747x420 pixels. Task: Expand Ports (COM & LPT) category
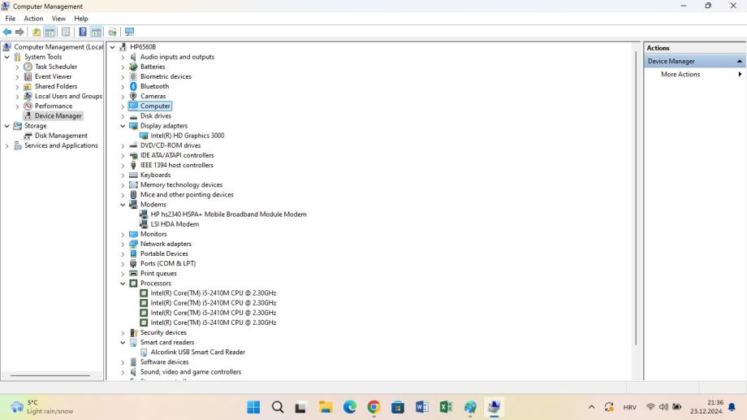click(x=123, y=264)
